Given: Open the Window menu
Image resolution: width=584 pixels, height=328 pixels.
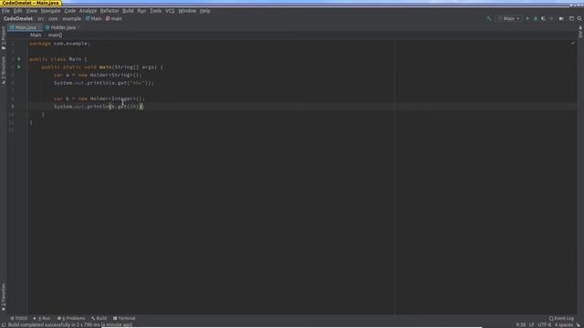Looking at the screenshot, I should coord(187,11).
